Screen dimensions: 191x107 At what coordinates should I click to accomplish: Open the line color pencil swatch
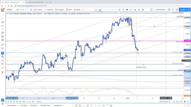coord(100,10)
